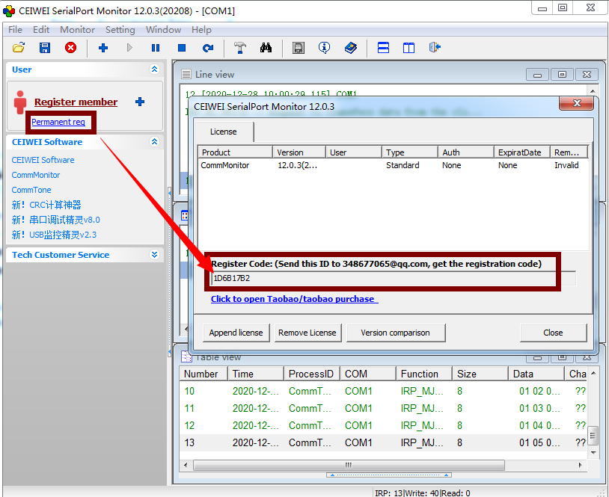Click the Taobao purchase link

[294, 299]
